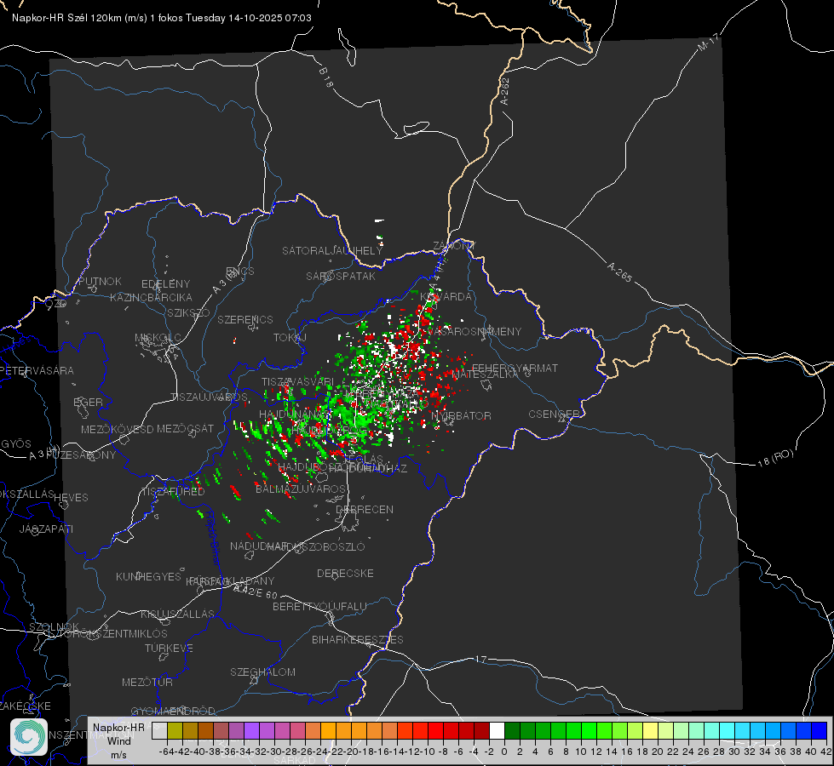The width and height of the screenshot is (834, 766).
Task: Click the KISVÁRDA city label
Action: coord(446,297)
